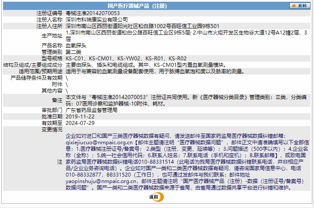Click the label 注册人住所

(49, 26)
